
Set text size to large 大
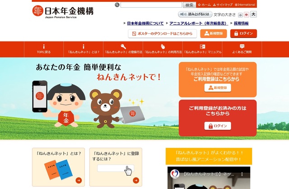(x=253, y=14)
